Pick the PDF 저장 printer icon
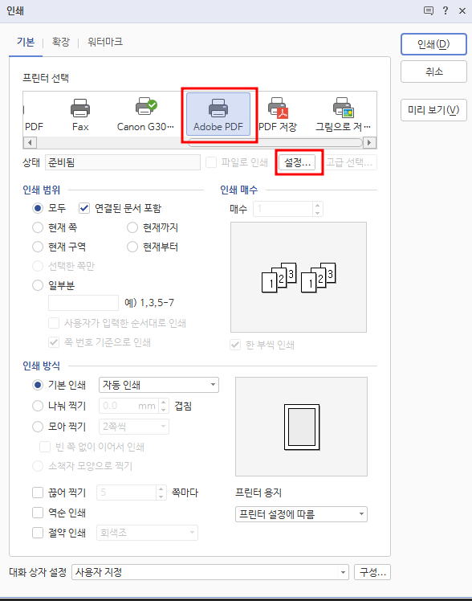This screenshot has height=601, width=472. coord(278,114)
